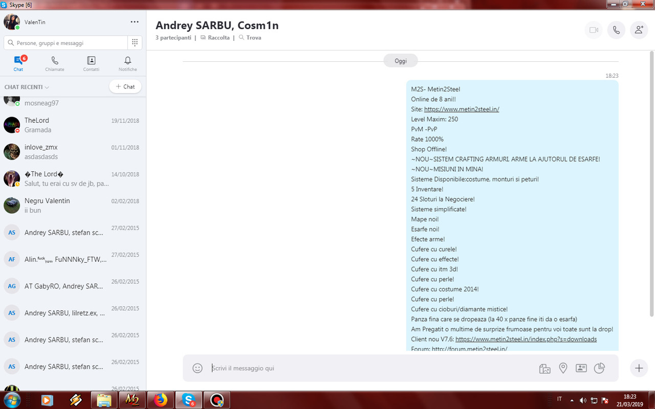Open Firefox from the taskbar
The image size is (655, 409).
tap(160, 400)
